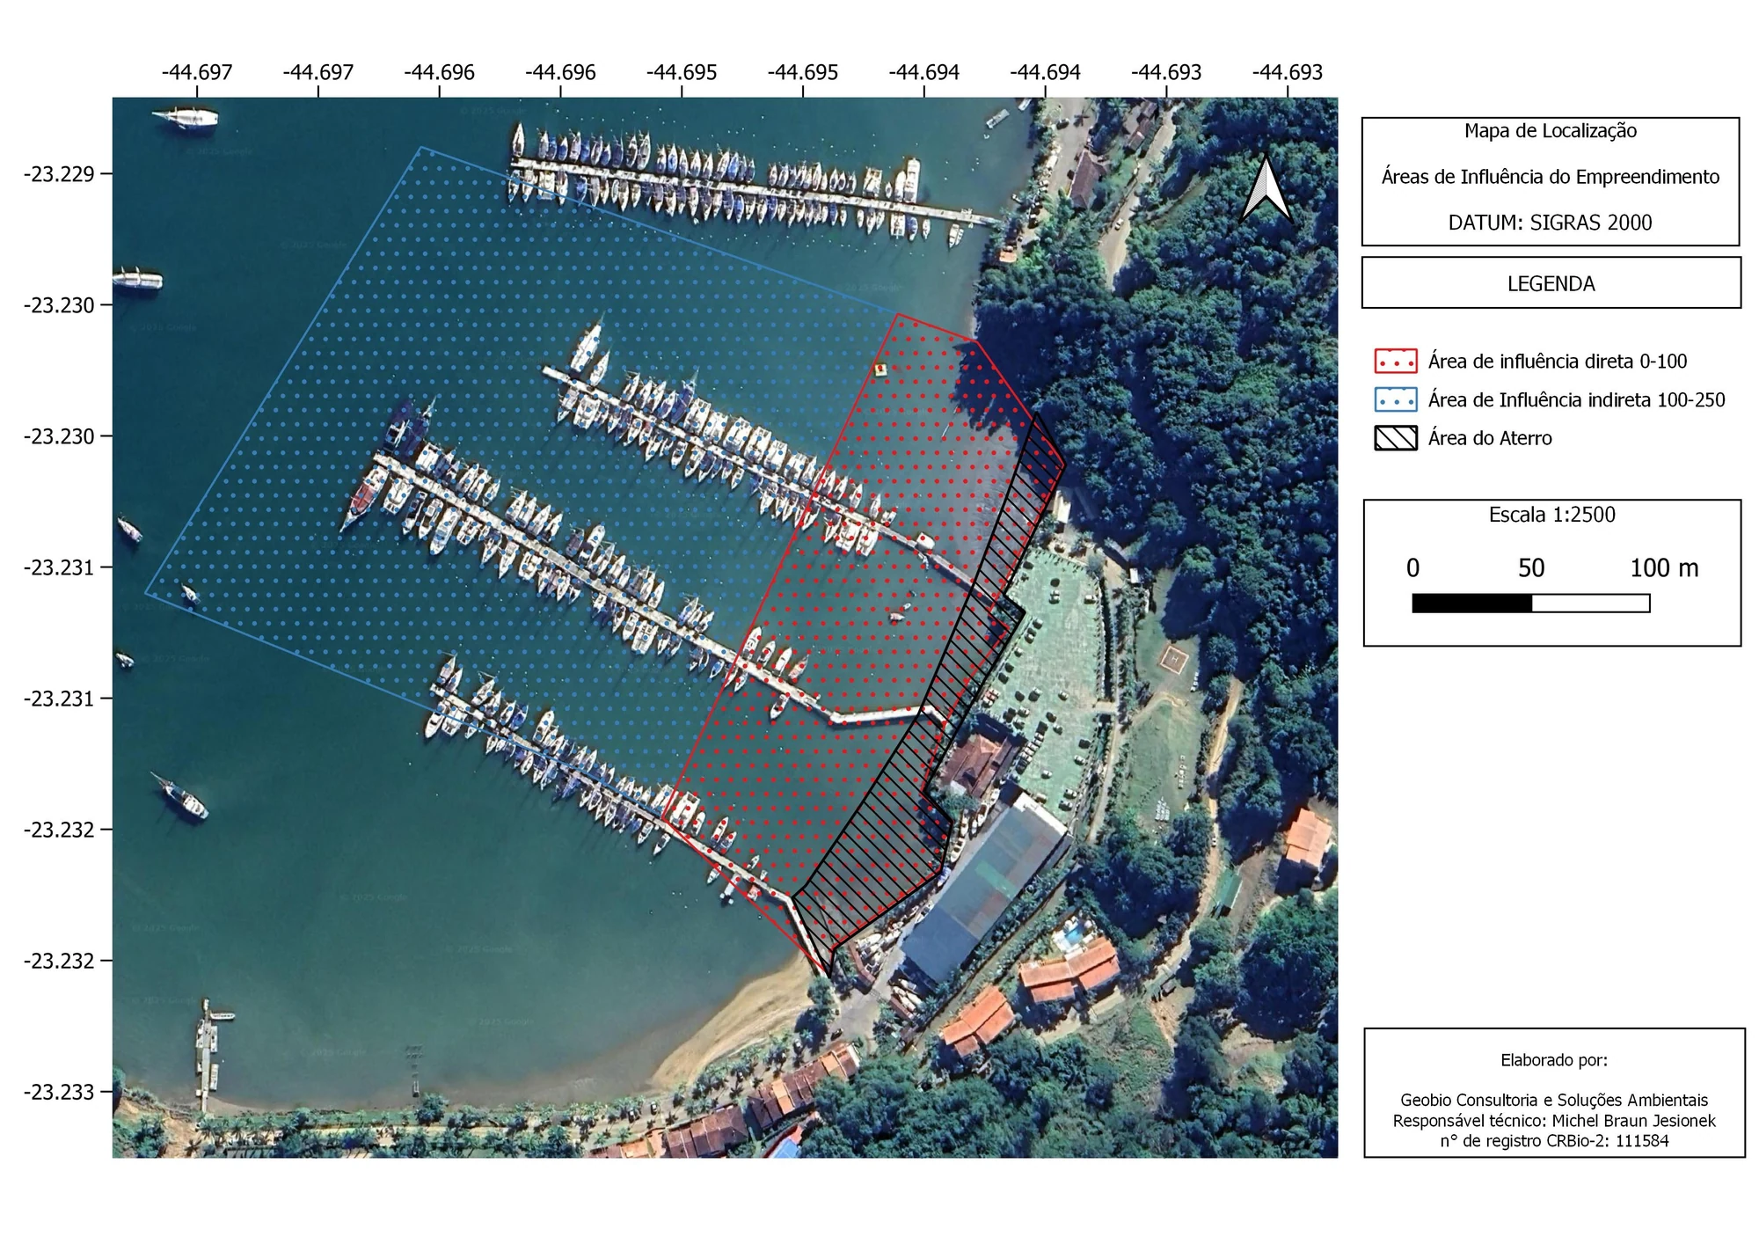Click the black and white scale bar
Image resolution: width=1759 pixels, height=1244 pixels.
[x=1531, y=603]
